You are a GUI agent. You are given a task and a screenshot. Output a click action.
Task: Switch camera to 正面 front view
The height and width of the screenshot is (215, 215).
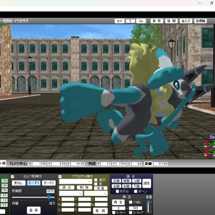click(116, 181)
